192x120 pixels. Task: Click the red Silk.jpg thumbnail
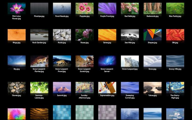(x=175, y=35)
